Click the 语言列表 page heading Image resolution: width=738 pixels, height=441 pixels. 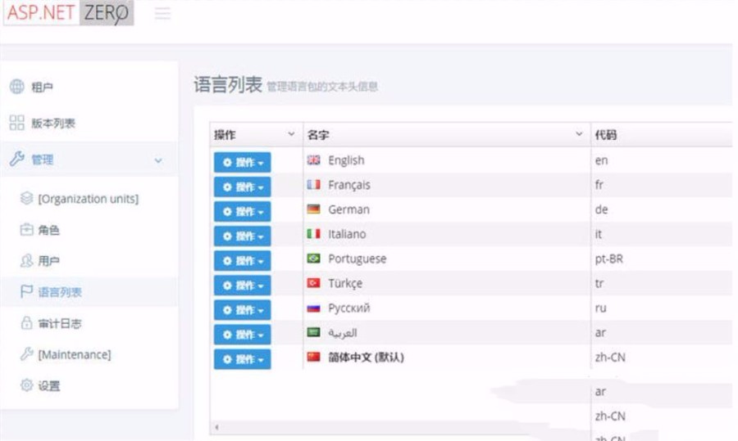pyautogui.click(x=228, y=85)
